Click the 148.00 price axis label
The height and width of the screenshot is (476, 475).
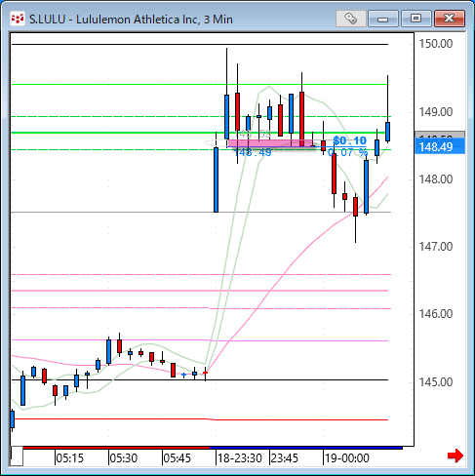[436, 179]
